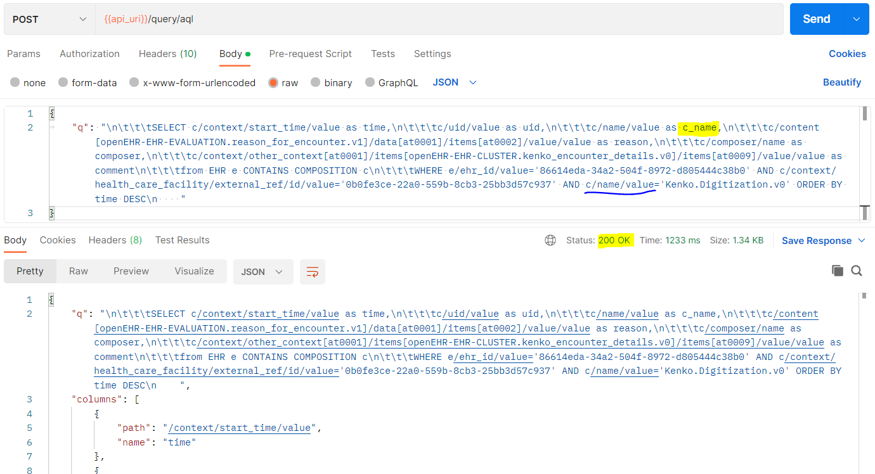Screen dimensions: 875x474
Task: Switch to the Headers (10) tab
Action: tap(167, 53)
